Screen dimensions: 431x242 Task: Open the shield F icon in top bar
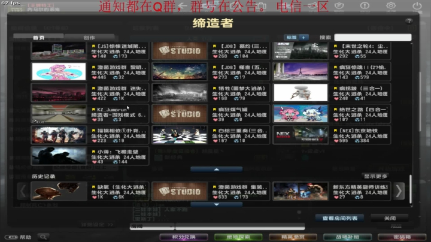coord(339,5)
